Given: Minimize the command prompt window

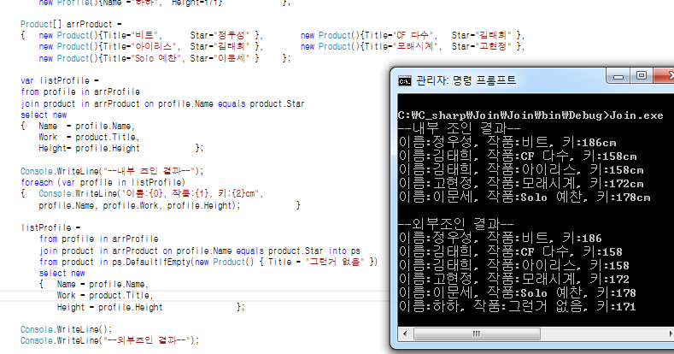Looking at the screenshot, I should (618, 77).
